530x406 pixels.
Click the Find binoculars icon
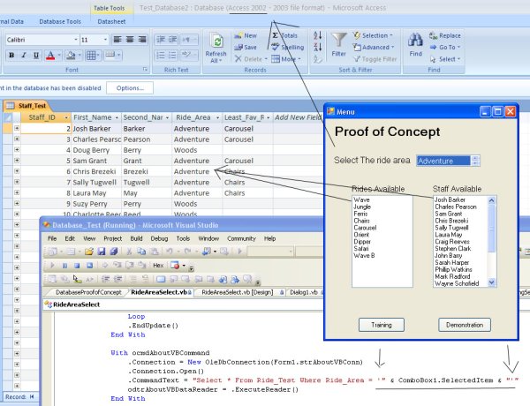pyautogui.click(x=415, y=41)
